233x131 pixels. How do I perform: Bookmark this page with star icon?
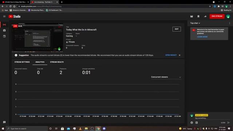point(210,7)
